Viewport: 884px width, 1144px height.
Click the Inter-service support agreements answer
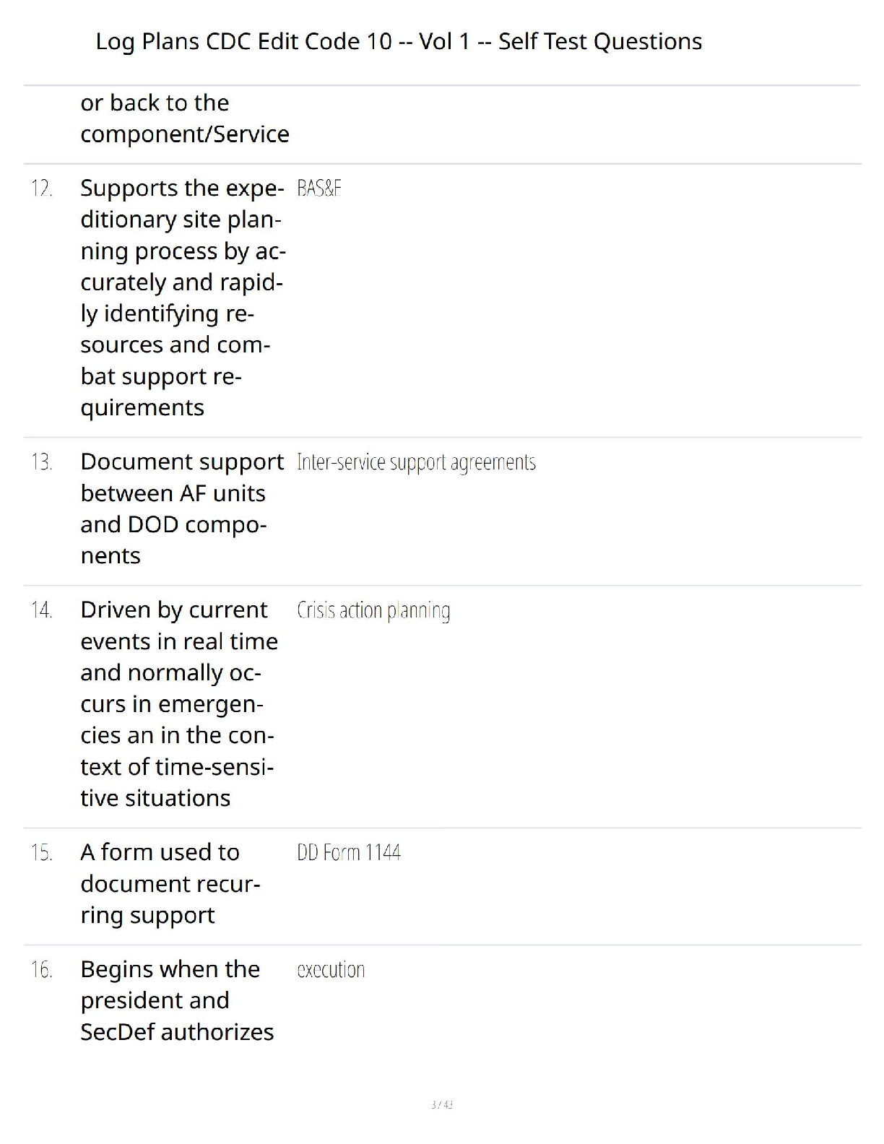click(x=416, y=462)
